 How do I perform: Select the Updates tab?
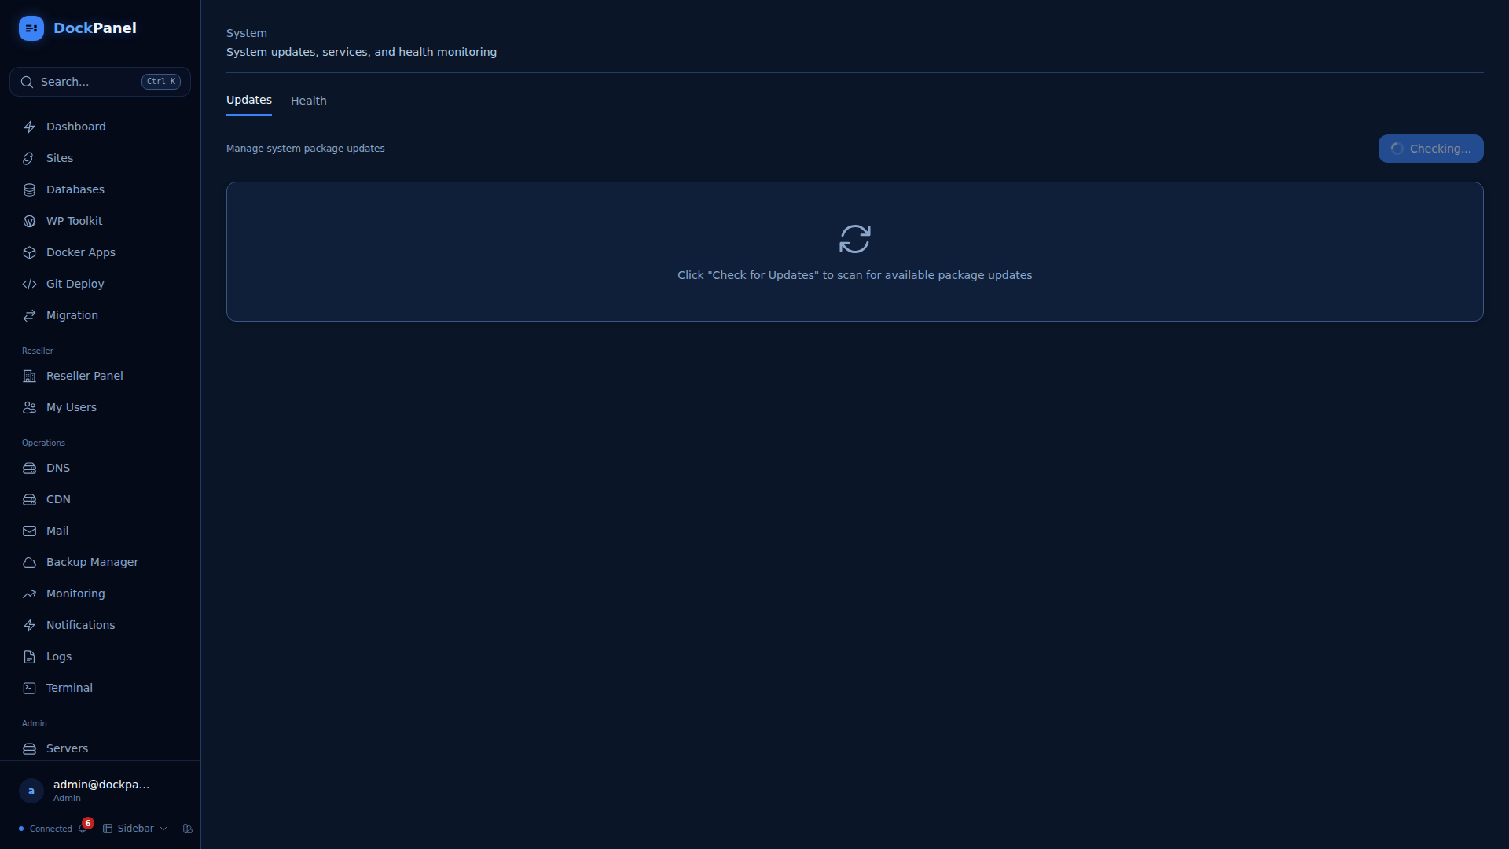249,100
